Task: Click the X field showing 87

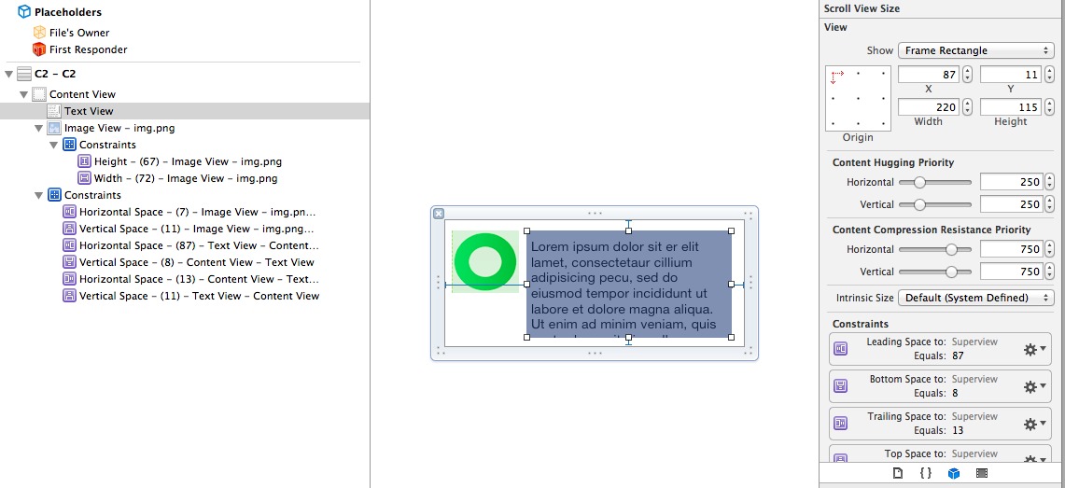Action: click(x=929, y=74)
